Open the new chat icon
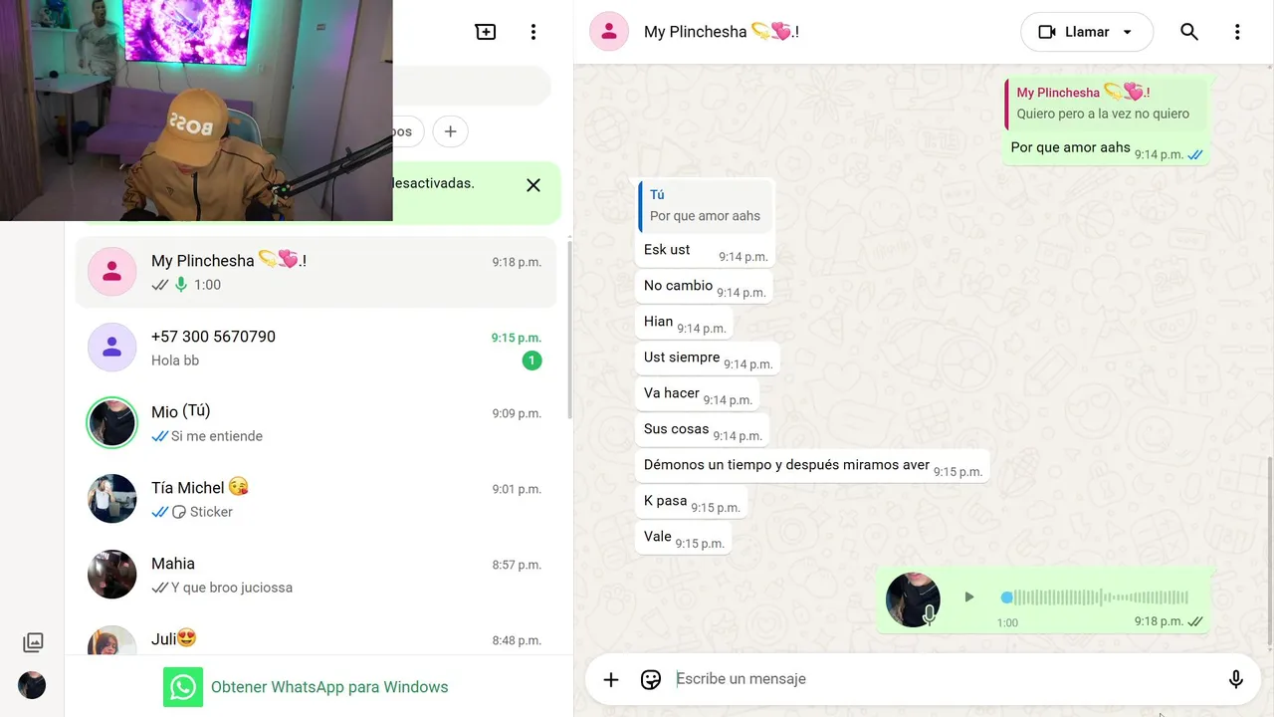This screenshot has width=1274, height=717. 486,32
